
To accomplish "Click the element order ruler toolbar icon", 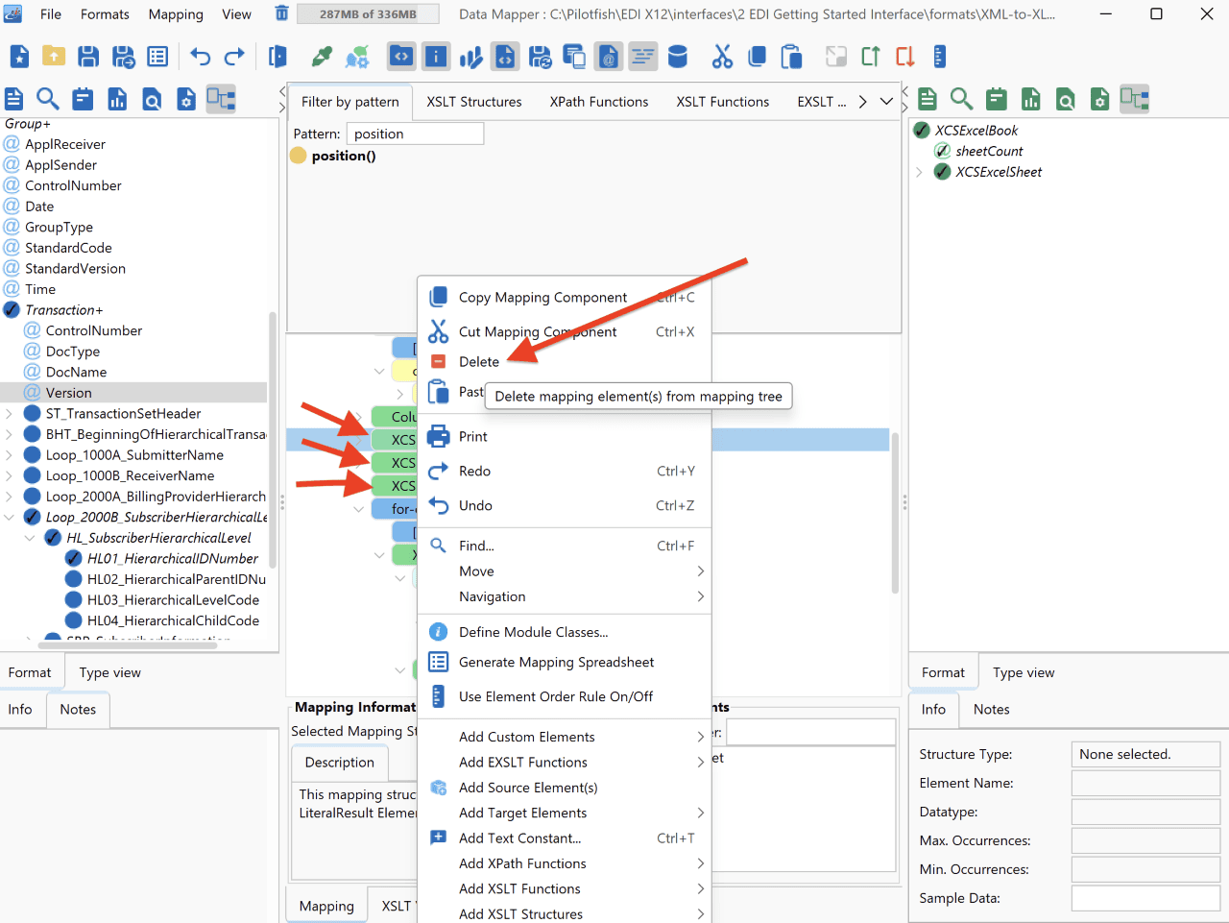I will coord(940,57).
